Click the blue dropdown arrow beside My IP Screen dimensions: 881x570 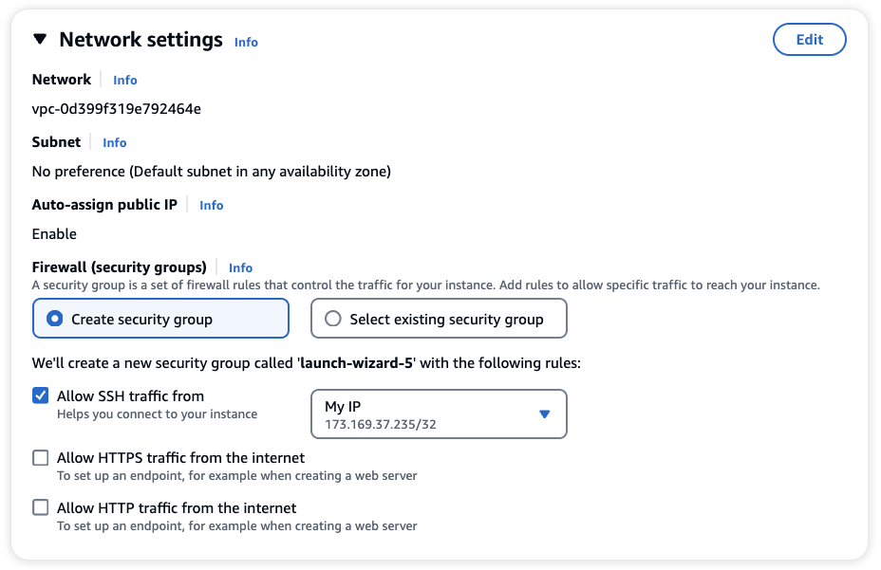pos(544,414)
